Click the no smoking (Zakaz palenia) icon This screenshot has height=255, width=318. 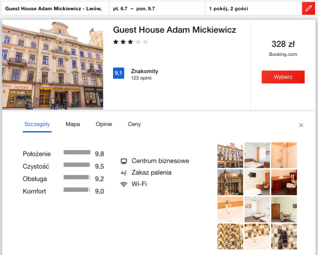tap(124, 173)
